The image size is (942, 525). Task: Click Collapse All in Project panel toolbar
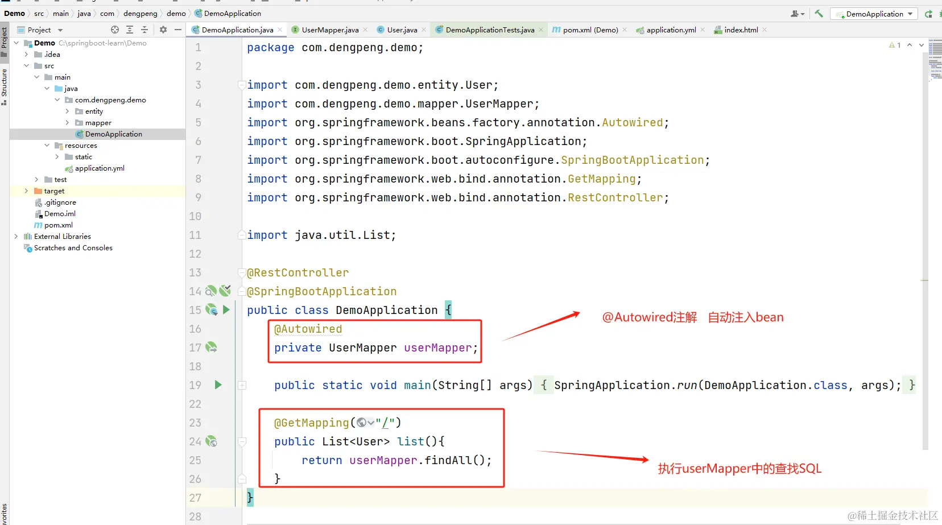pos(144,30)
